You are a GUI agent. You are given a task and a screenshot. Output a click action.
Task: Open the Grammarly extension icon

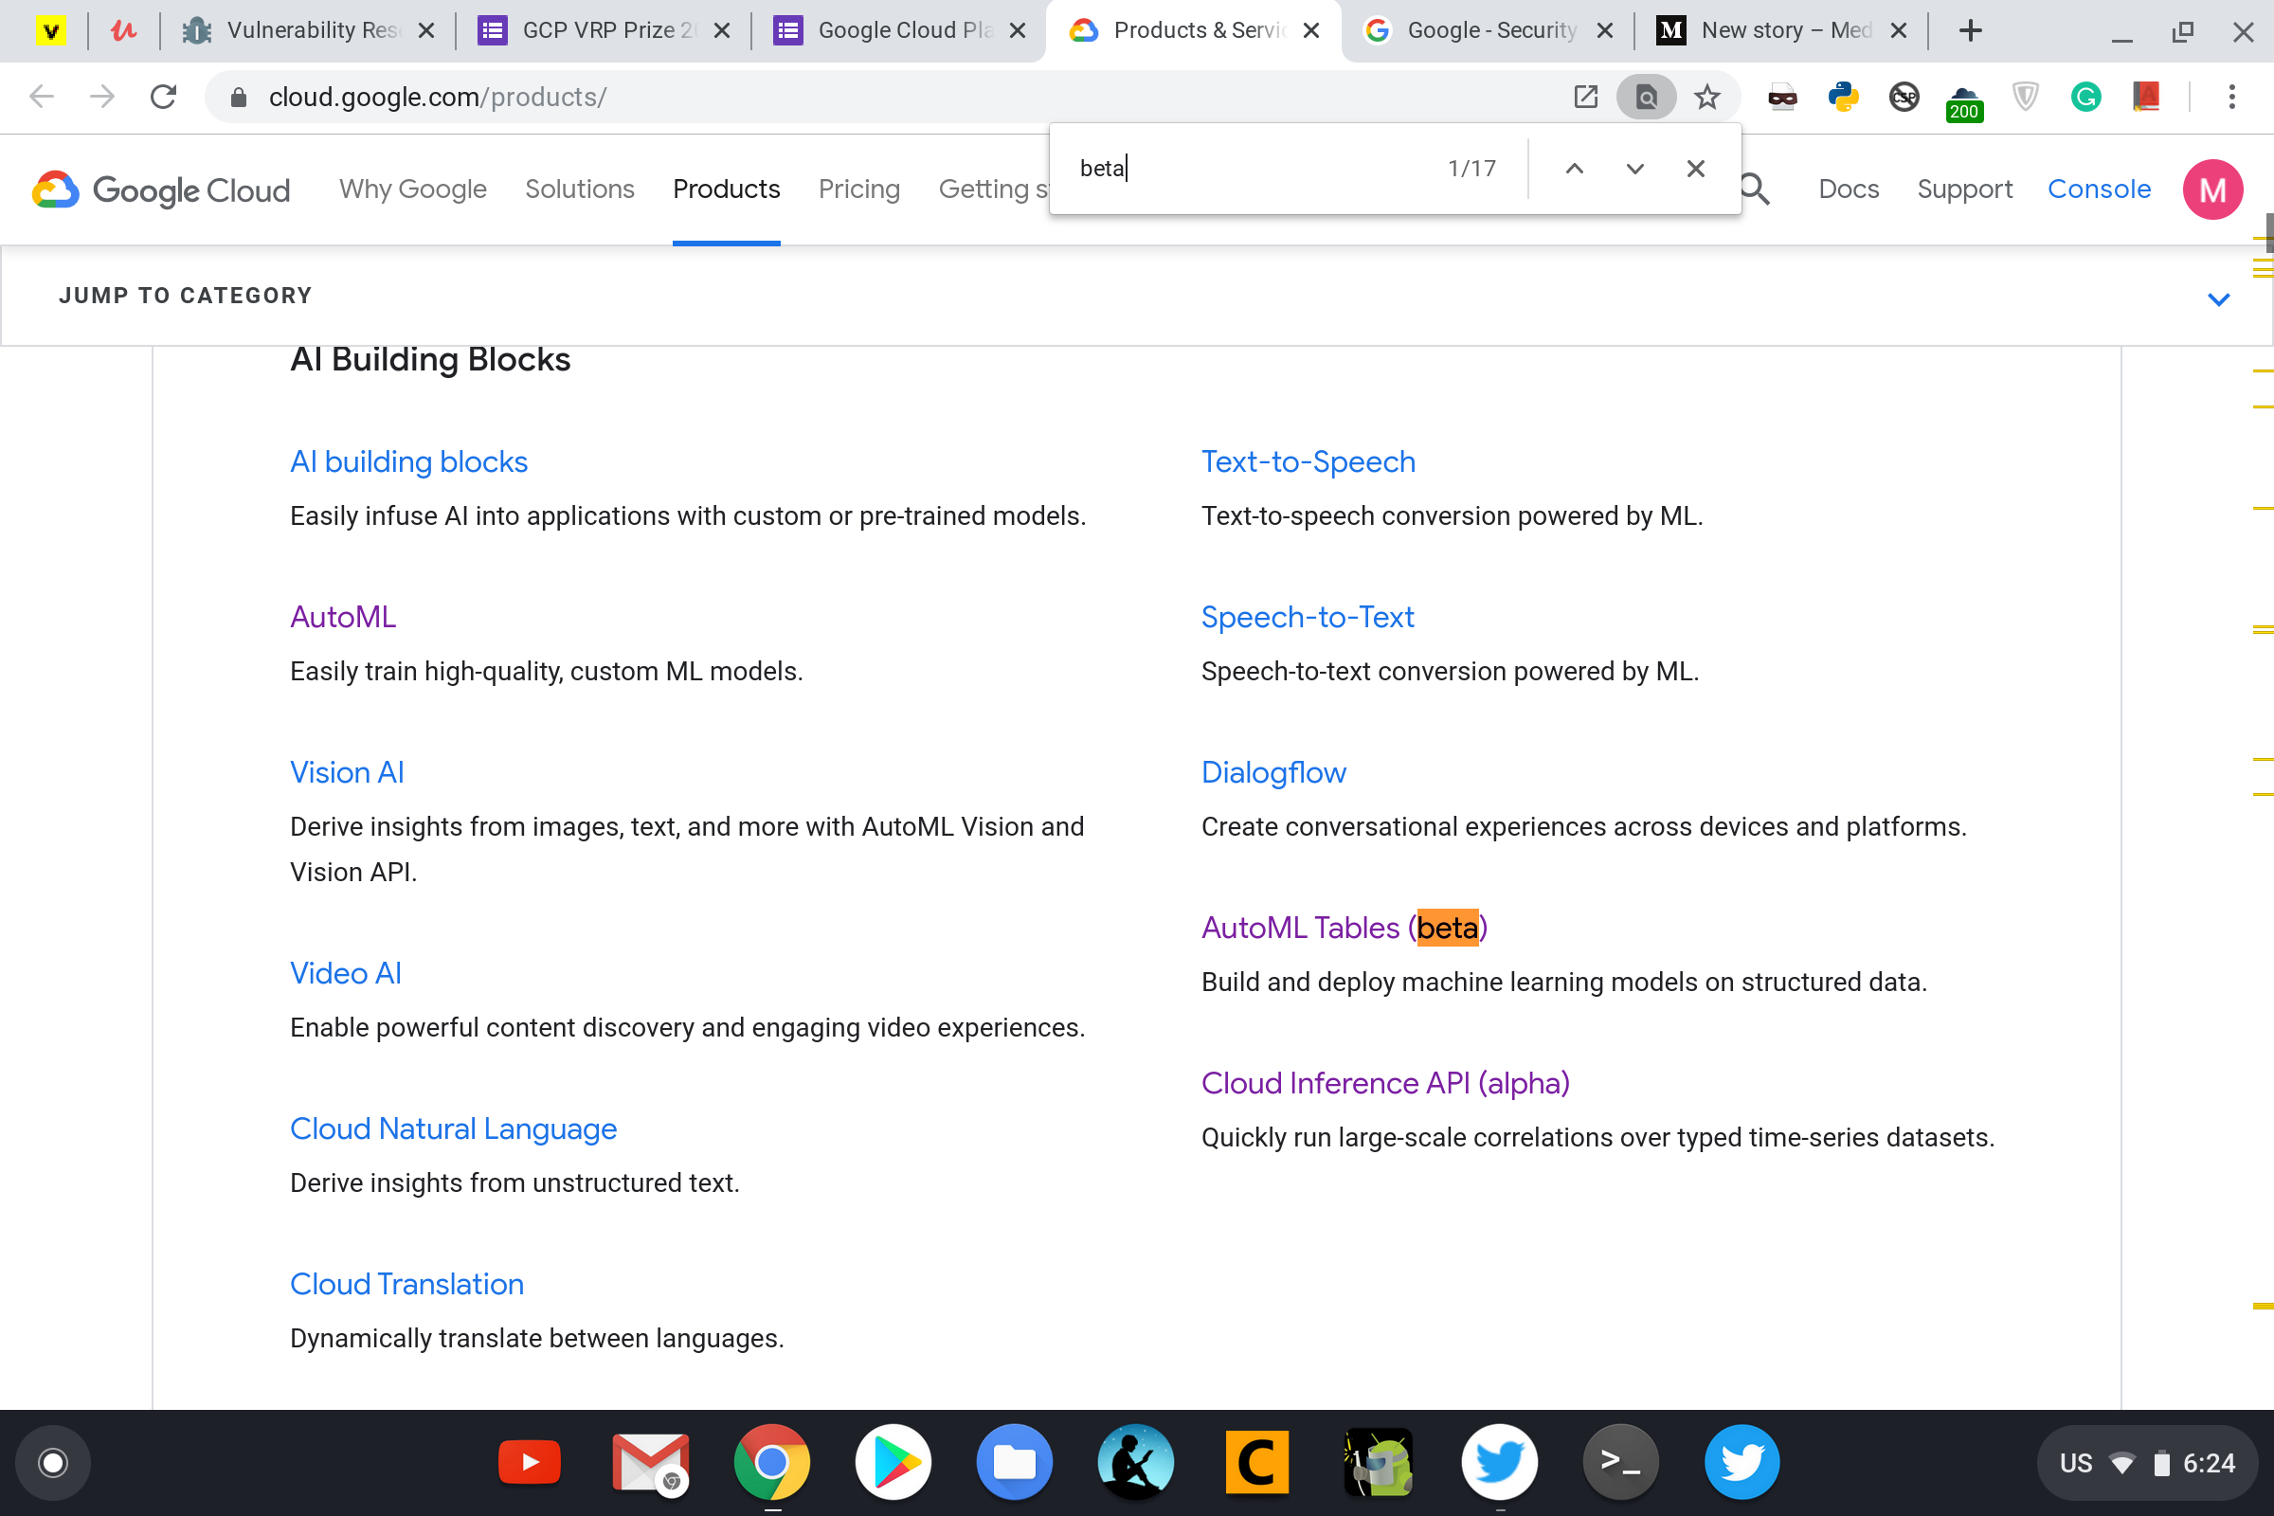click(2085, 97)
